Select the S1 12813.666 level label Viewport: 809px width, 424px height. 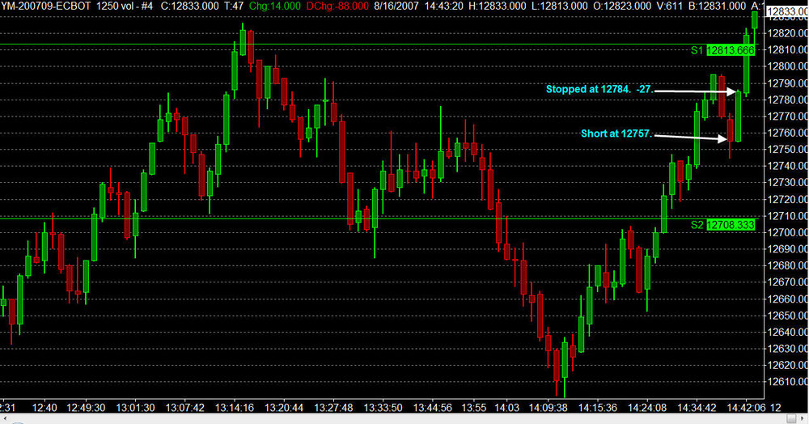coord(722,50)
